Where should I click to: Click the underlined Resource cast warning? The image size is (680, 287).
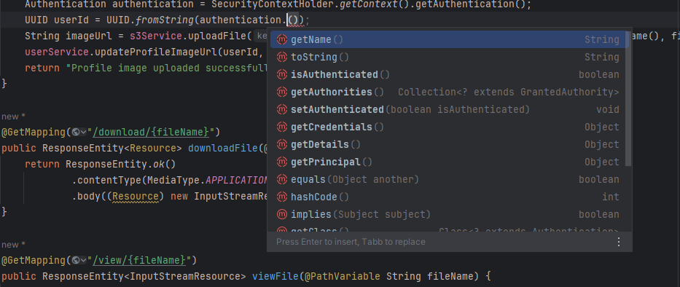[x=136, y=197]
